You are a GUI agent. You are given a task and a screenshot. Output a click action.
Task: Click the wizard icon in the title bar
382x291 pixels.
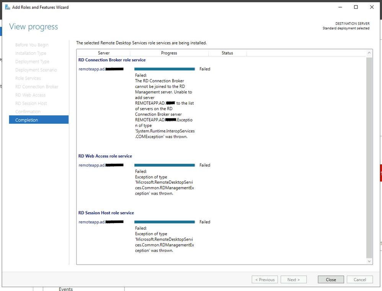pos(8,7)
